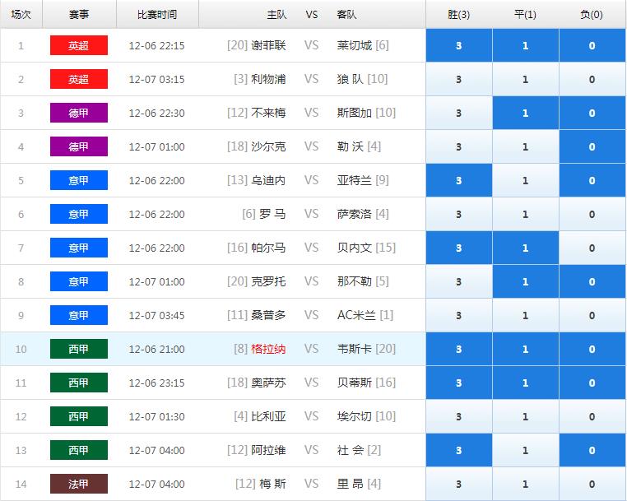Select draw (1) for match 4 沙尔克
The height and width of the screenshot is (501, 627).
point(526,146)
